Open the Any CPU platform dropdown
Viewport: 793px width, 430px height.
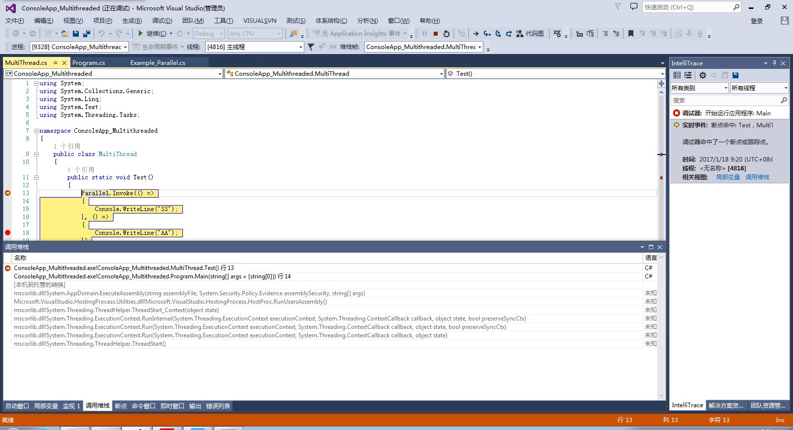255,34
